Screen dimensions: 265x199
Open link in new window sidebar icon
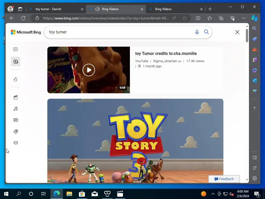tap(255, 168)
